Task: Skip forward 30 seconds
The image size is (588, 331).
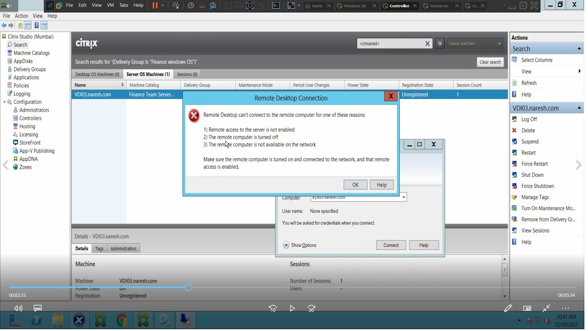Action: tap(311, 308)
